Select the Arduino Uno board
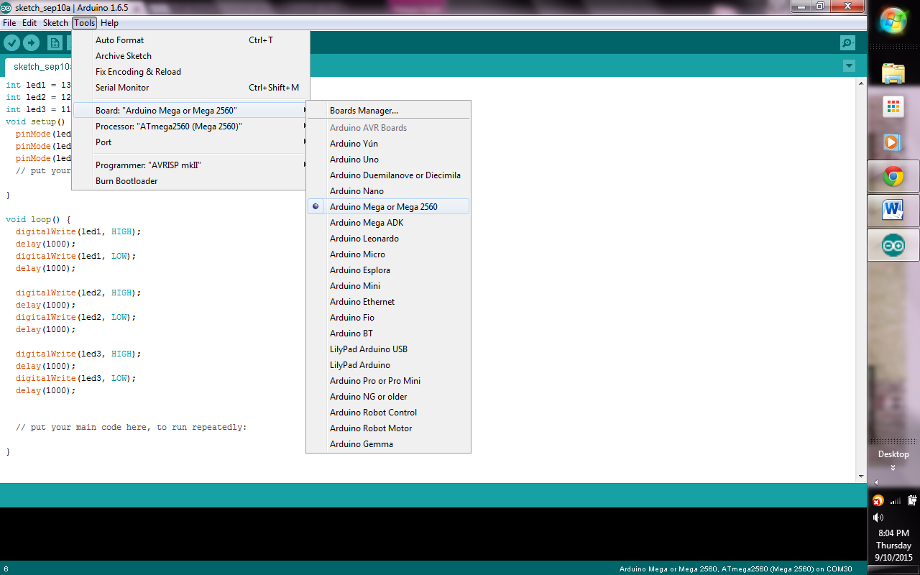 click(388, 160)
